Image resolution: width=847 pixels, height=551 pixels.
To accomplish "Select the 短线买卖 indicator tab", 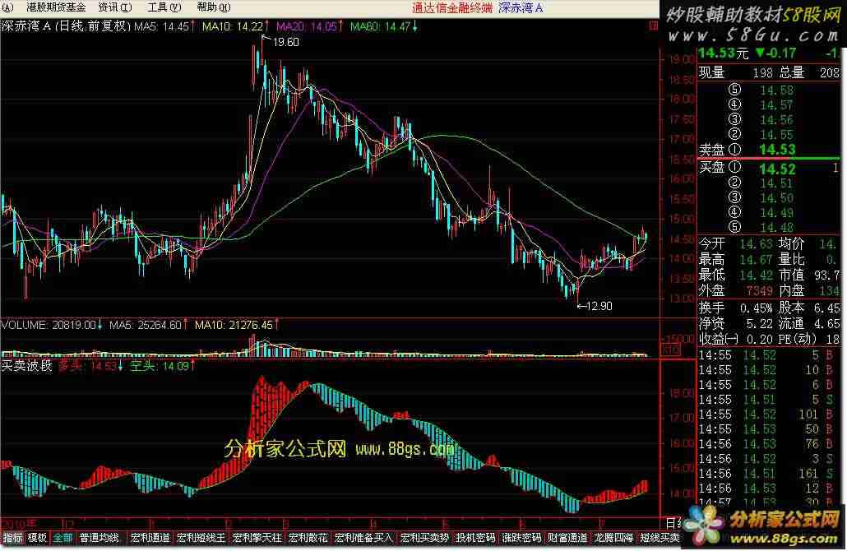I will coord(660,538).
